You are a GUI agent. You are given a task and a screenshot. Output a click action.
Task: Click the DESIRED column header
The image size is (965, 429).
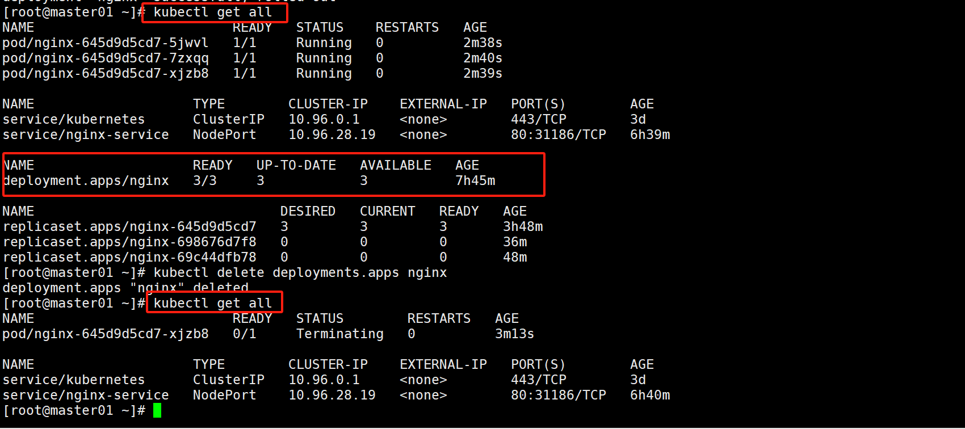coord(308,212)
